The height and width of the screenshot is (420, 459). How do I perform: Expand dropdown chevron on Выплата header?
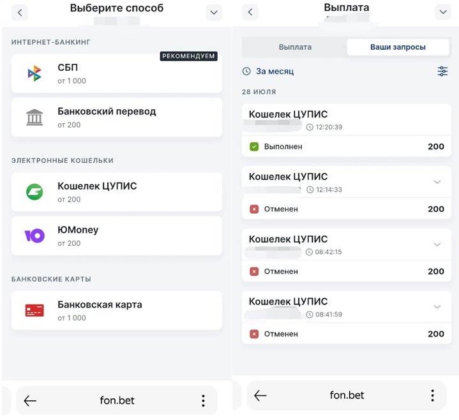coord(443,12)
